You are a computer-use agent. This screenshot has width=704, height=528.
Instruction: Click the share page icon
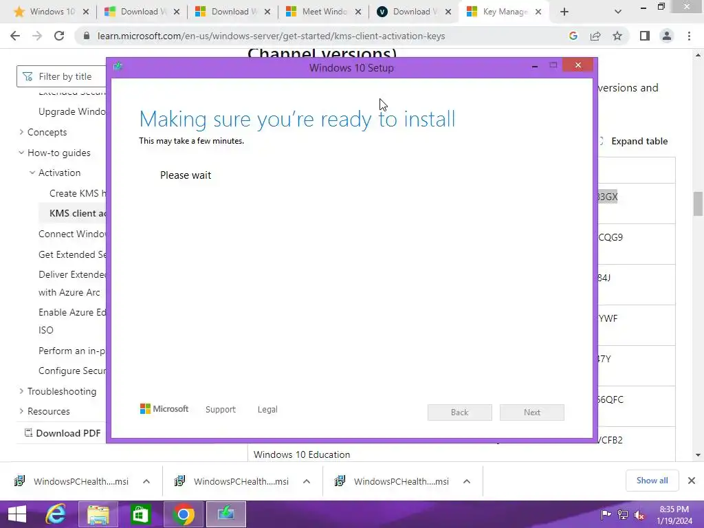595,36
